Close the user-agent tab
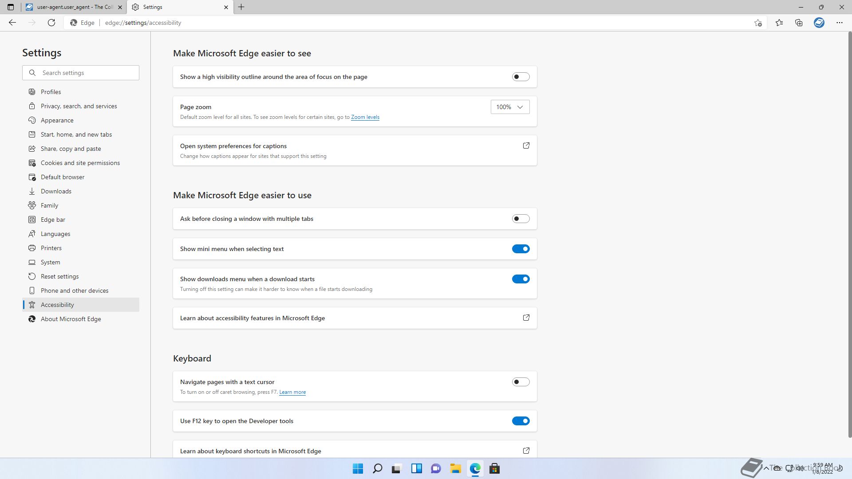 click(x=120, y=7)
